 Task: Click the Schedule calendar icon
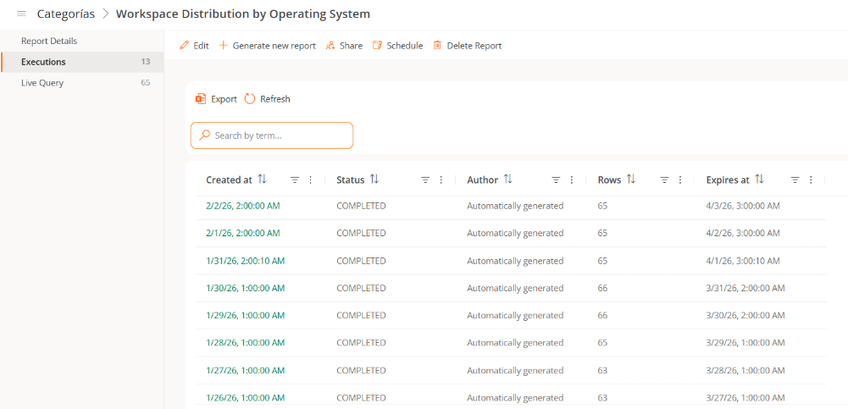[x=378, y=46]
